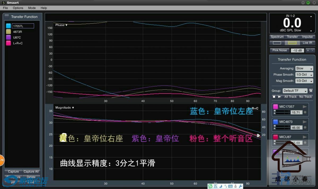Viewport: 318px width, 189px height.
Task: Click the blue color swatch for 17057L
Action: coord(8,26)
